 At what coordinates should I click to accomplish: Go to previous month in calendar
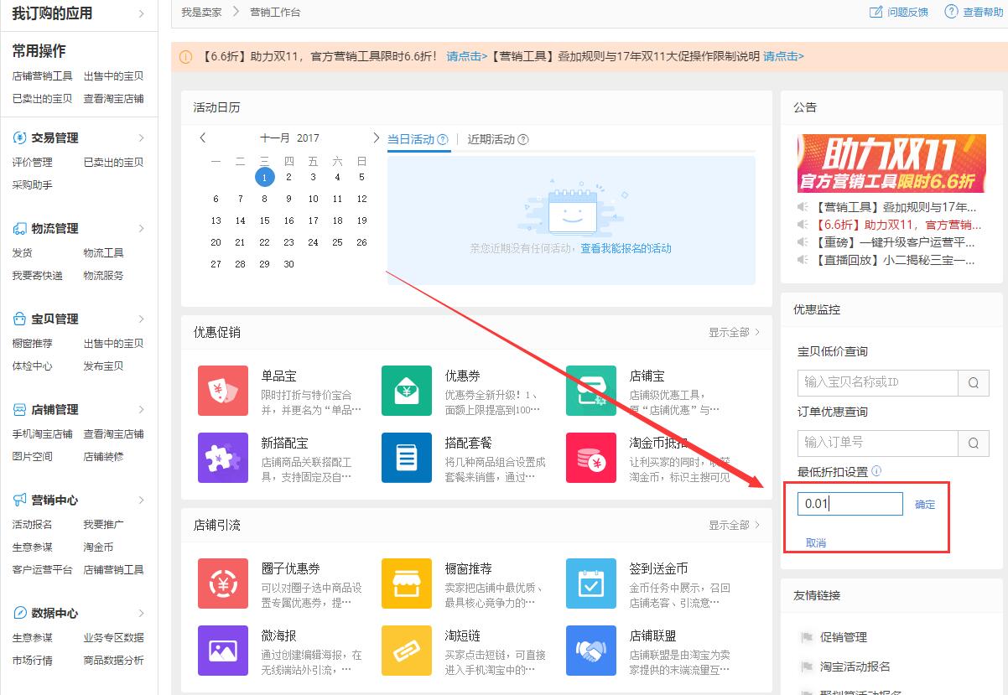click(203, 138)
